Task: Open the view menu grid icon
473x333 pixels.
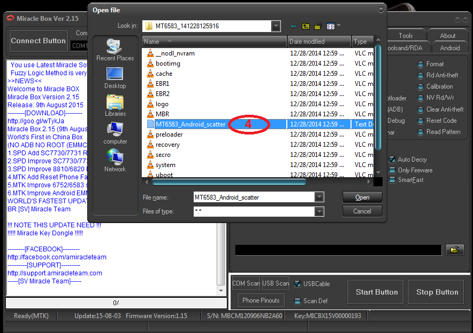Action: (331, 26)
